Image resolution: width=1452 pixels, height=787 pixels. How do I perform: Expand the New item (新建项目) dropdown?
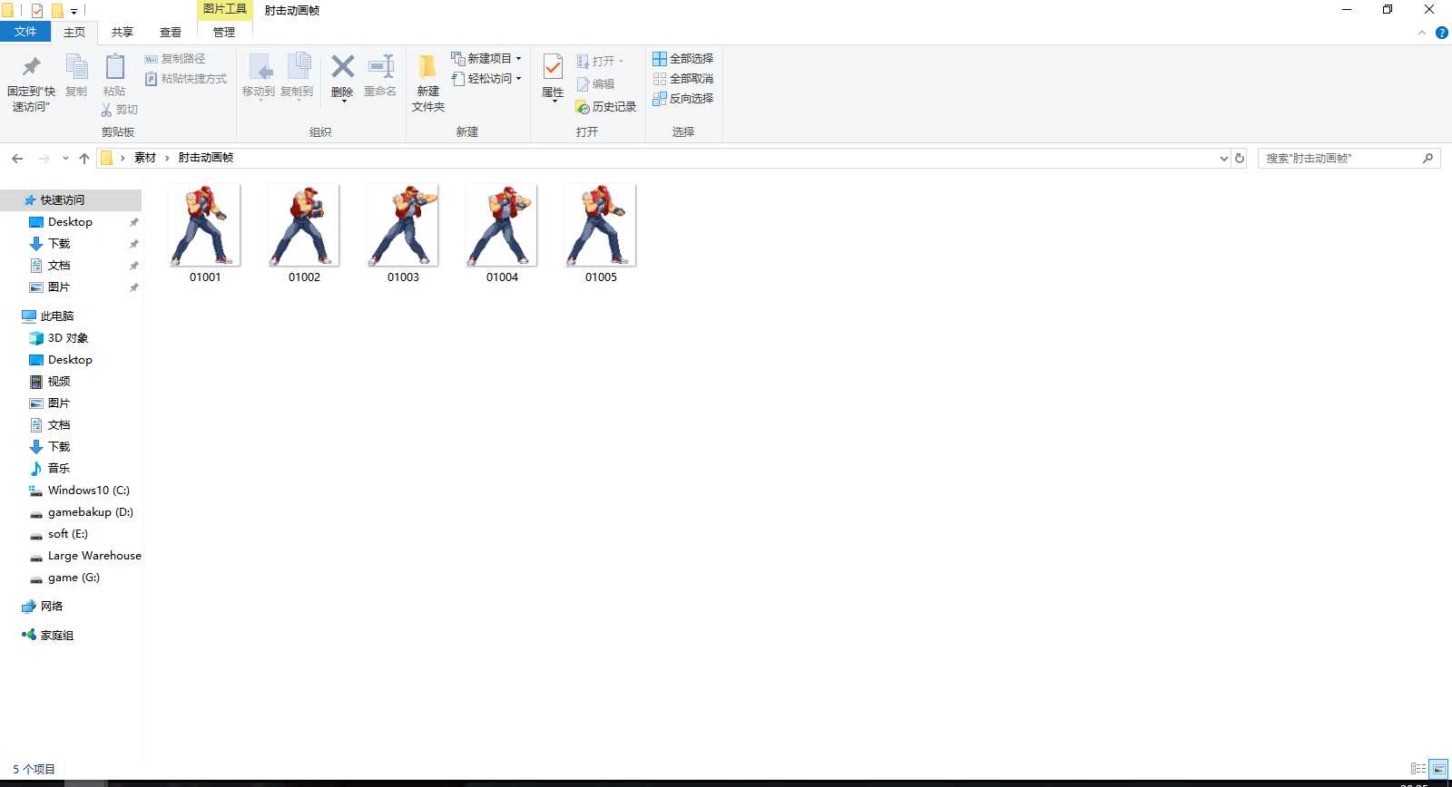click(x=518, y=59)
